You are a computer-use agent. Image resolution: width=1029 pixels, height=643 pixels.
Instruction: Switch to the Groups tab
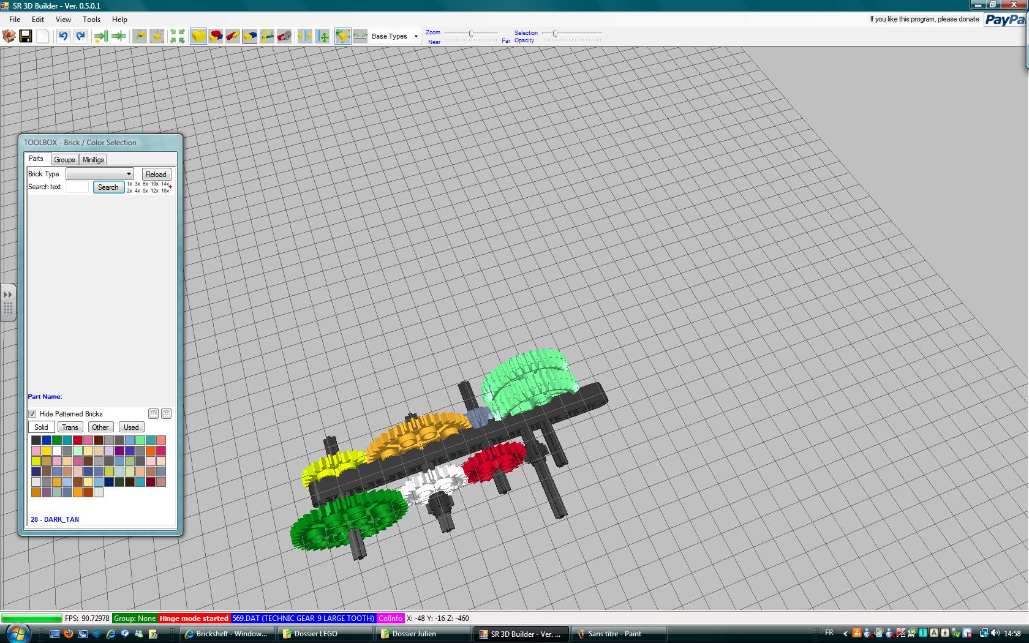tap(64, 160)
